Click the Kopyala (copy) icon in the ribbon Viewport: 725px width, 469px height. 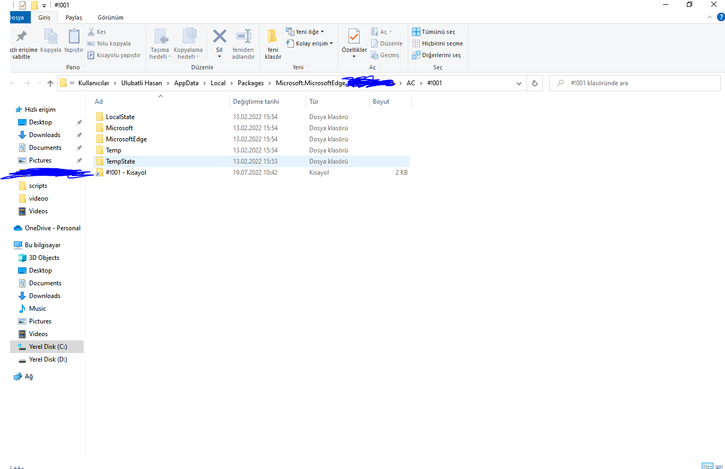[51, 36]
